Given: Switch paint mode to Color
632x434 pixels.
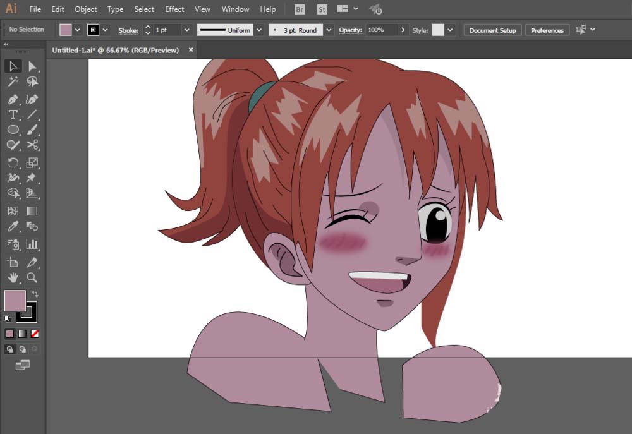Looking at the screenshot, I should [9, 334].
